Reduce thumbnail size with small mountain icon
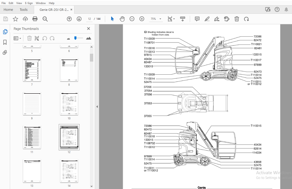The height and width of the screenshot is (189, 292). [x=68, y=39]
